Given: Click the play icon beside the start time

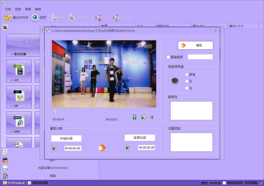Looking at the screenshot, I should pyautogui.click(x=54, y=148).
